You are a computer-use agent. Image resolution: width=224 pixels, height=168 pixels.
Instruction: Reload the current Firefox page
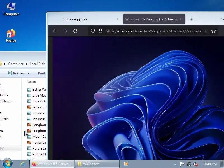tap(75, 31)
